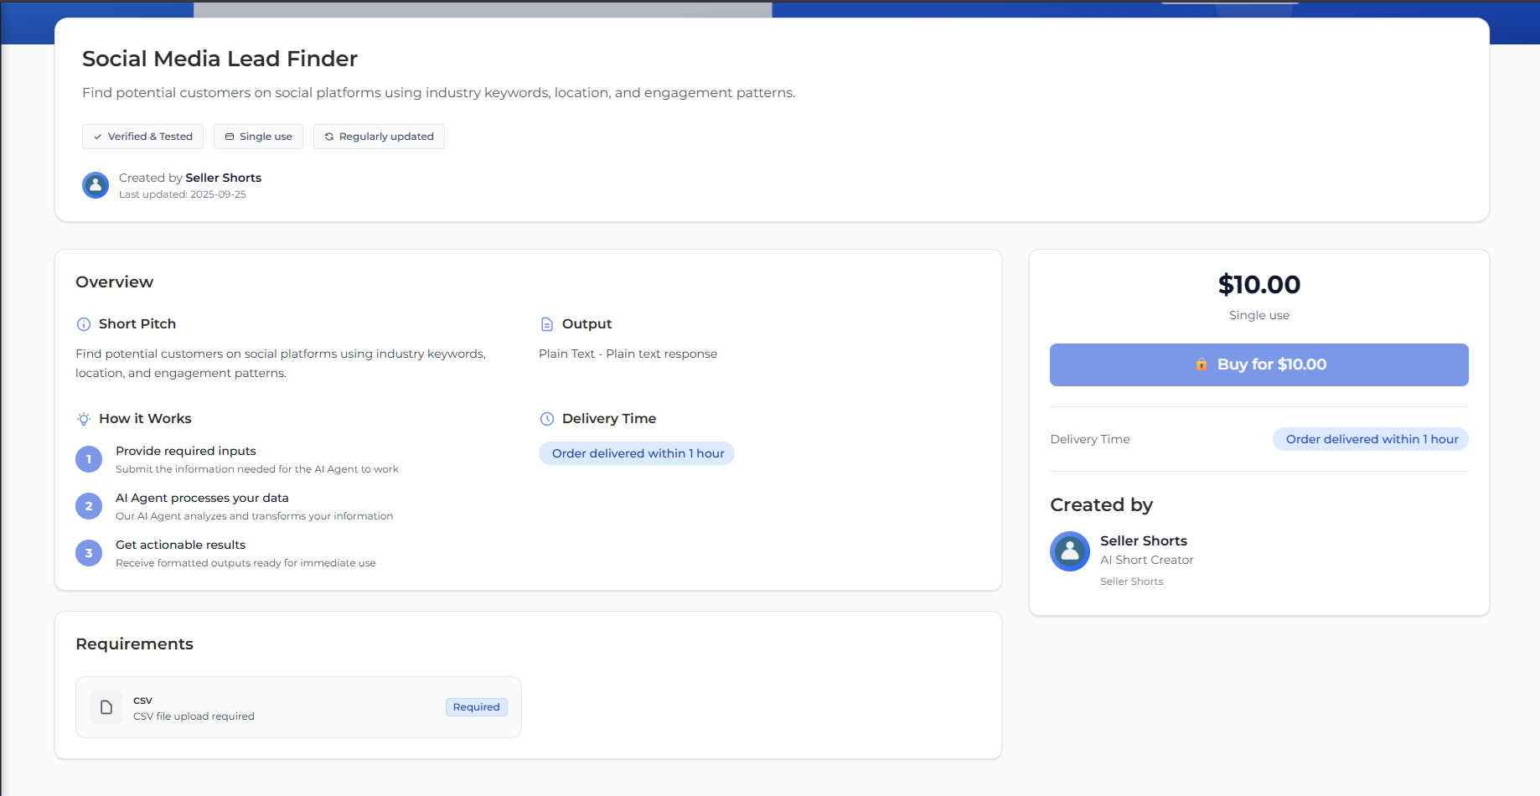Toggle the Single use badge
Image resolution: width=1540 pixels, height=796 pixels.
pyautogui.click(x=258, y=136)
